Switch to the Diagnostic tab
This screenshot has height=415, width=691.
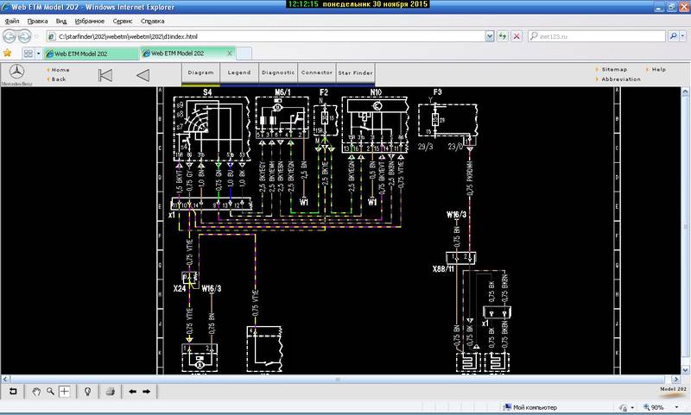pyautogui.click(x=278, y=73)
